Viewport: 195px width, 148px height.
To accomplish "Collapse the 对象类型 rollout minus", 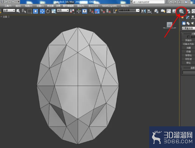I will [183, 34].
